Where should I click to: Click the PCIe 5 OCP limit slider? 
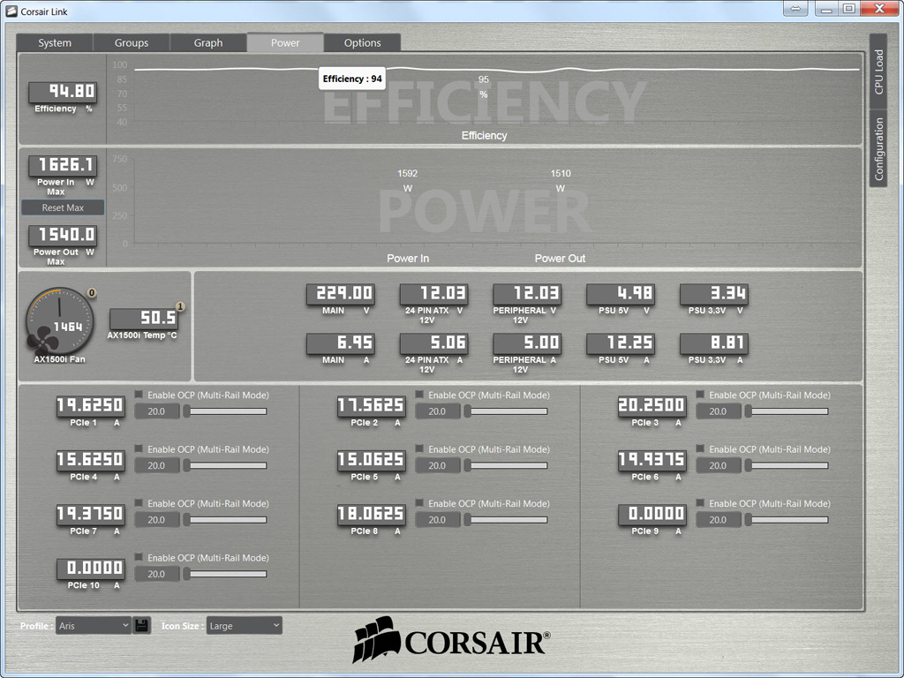pyautogui.click(x=506, y=465)
